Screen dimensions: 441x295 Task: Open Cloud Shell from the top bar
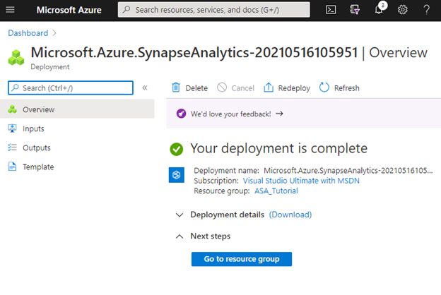click(x=331, y=10)
